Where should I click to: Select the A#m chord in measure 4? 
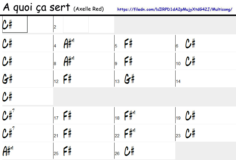tap(69, 44)
